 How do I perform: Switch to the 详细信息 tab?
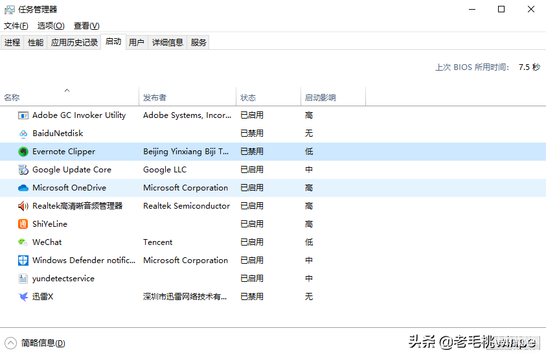tap(168, 43)
